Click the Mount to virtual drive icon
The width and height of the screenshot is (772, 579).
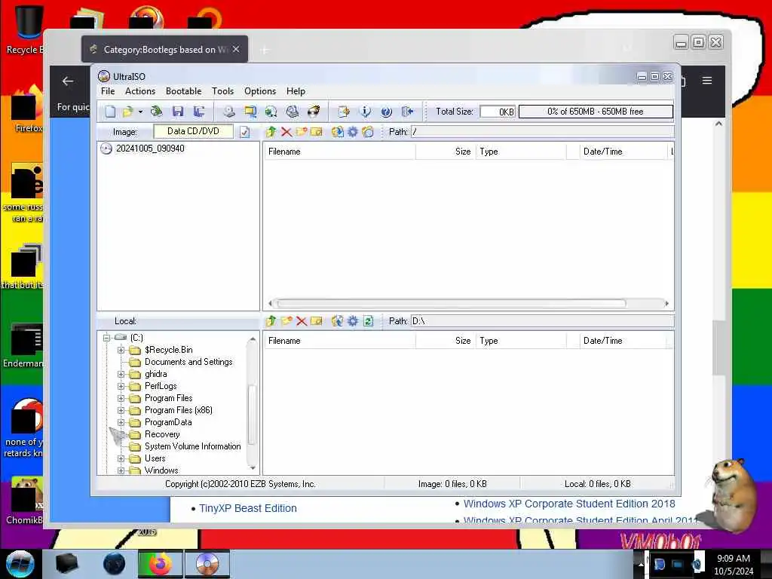pos(293,112)
